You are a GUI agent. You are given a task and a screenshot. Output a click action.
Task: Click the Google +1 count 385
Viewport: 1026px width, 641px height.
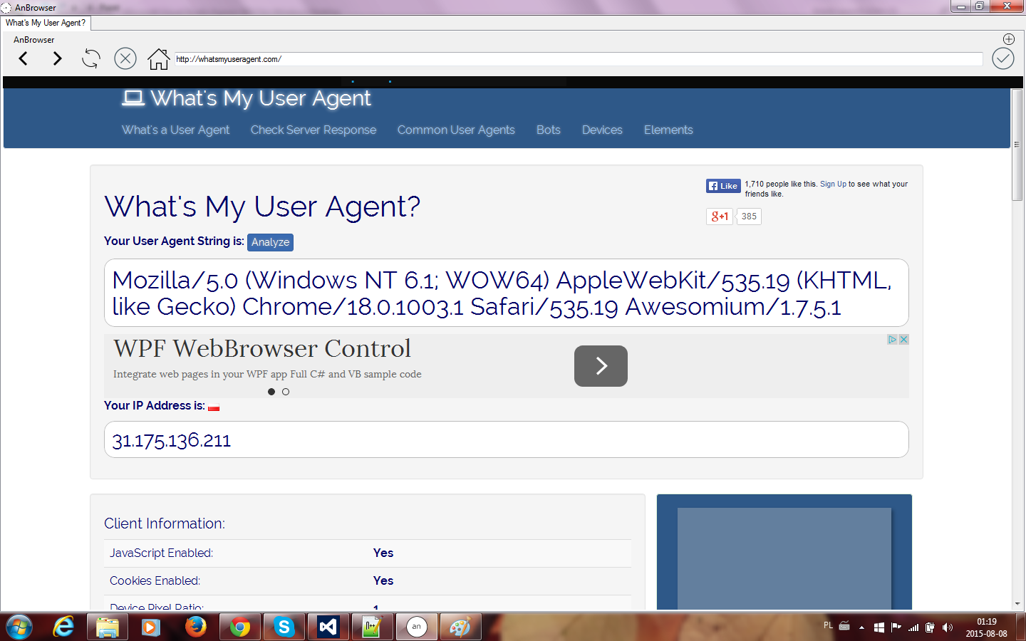tap(749, 217)
